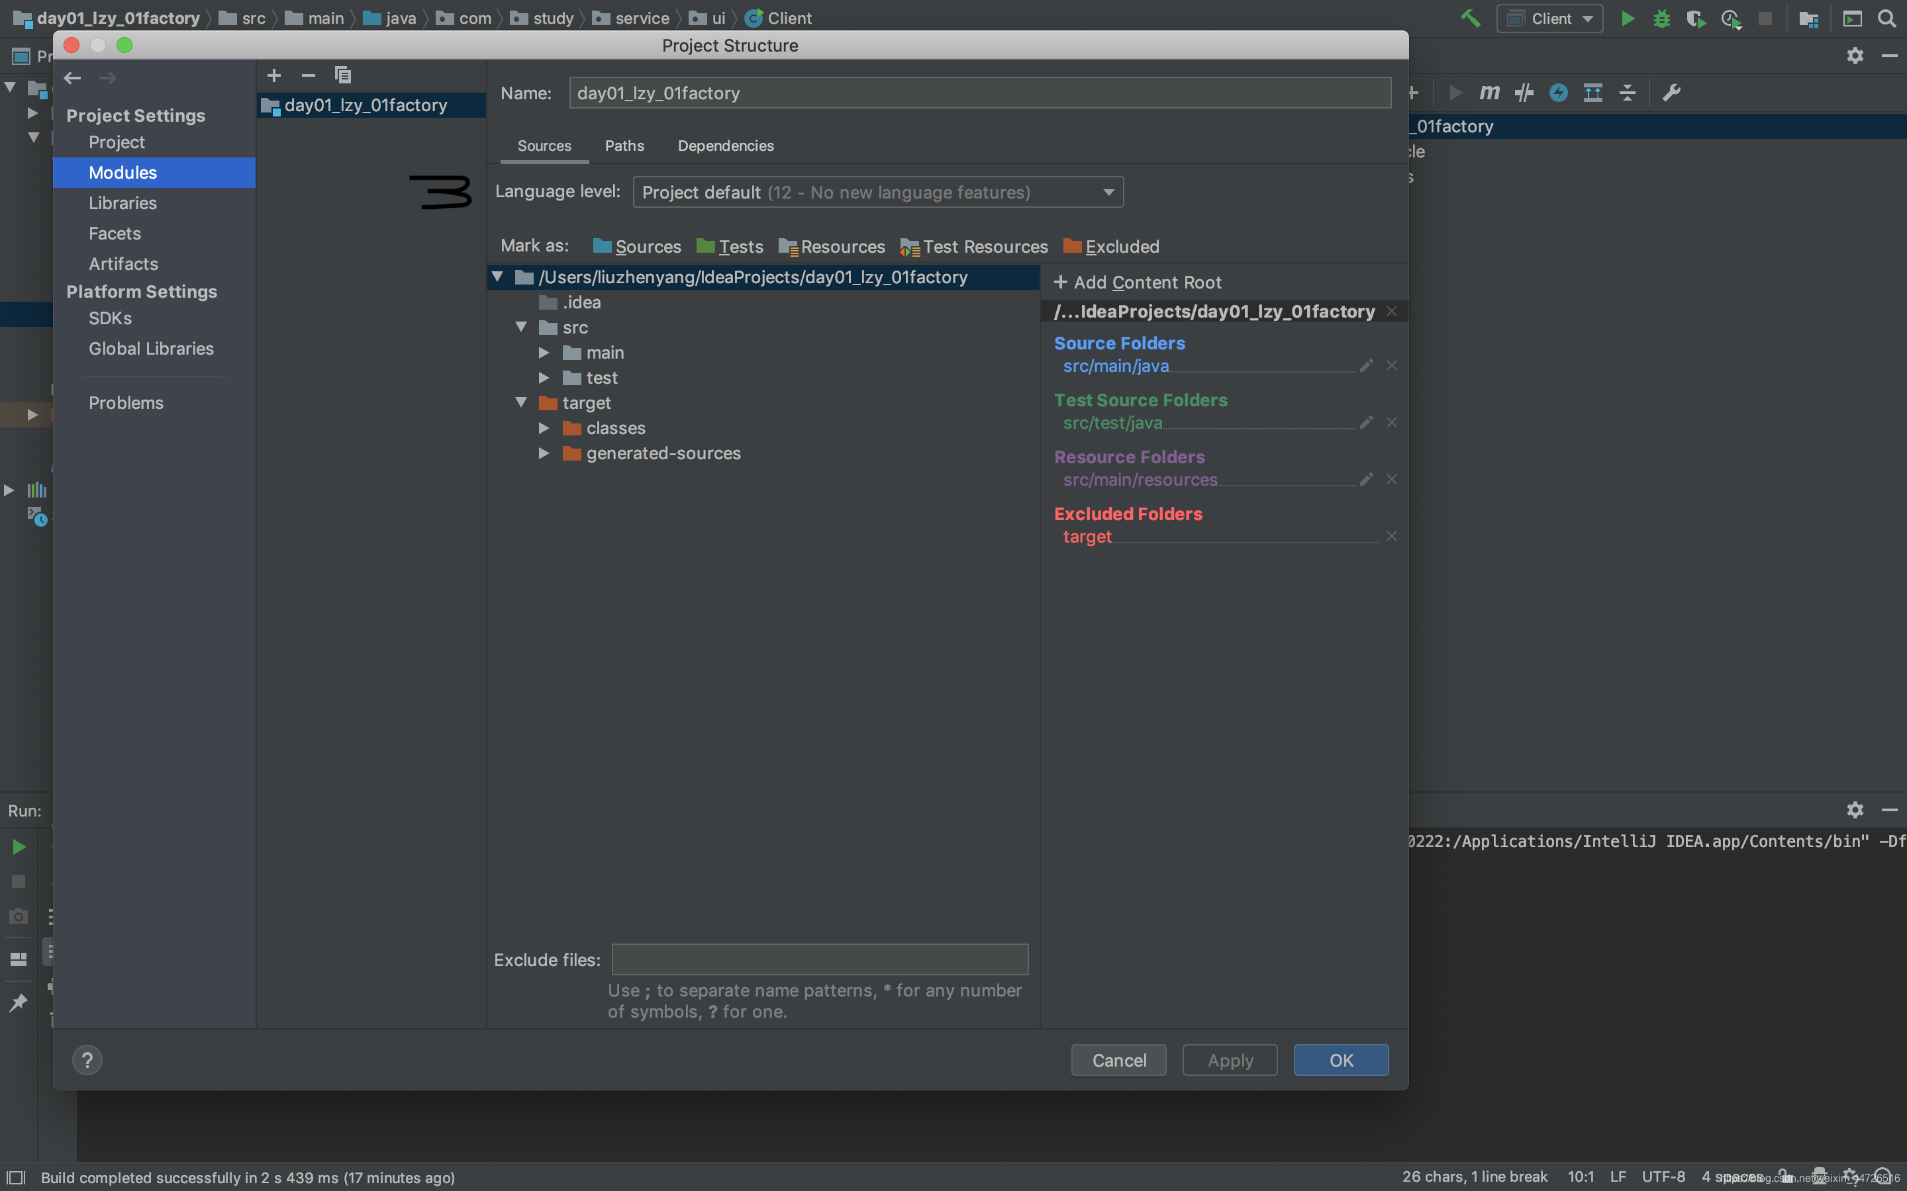The image size is (1907, 1191).
Task: Collapse the src folder in the tree
Action: 521,327
